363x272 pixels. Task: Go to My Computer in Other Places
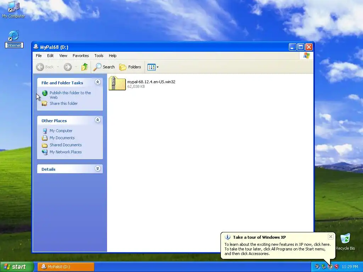pos(61,131)
